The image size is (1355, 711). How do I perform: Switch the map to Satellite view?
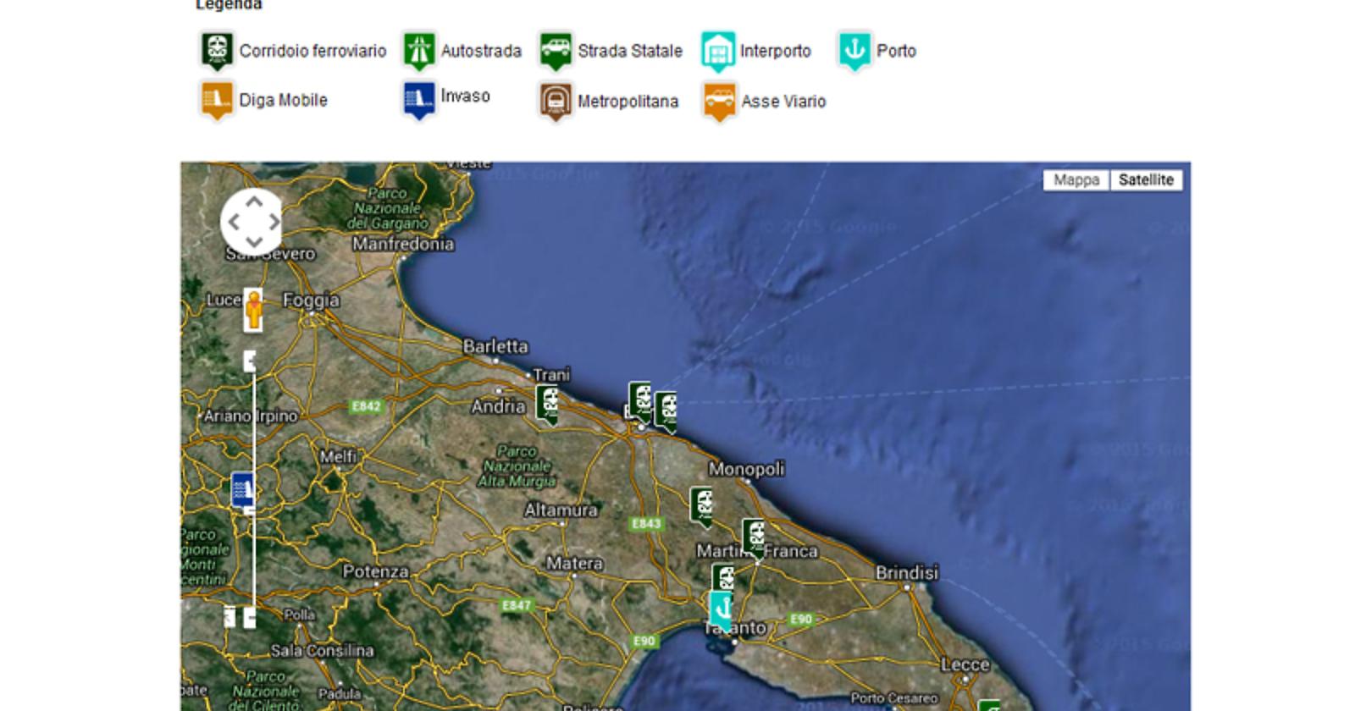tap(1146, 180)
